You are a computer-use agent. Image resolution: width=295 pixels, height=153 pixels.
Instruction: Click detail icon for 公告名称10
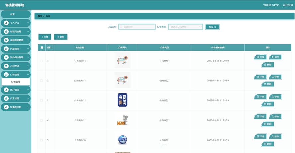tap(258, 136)
